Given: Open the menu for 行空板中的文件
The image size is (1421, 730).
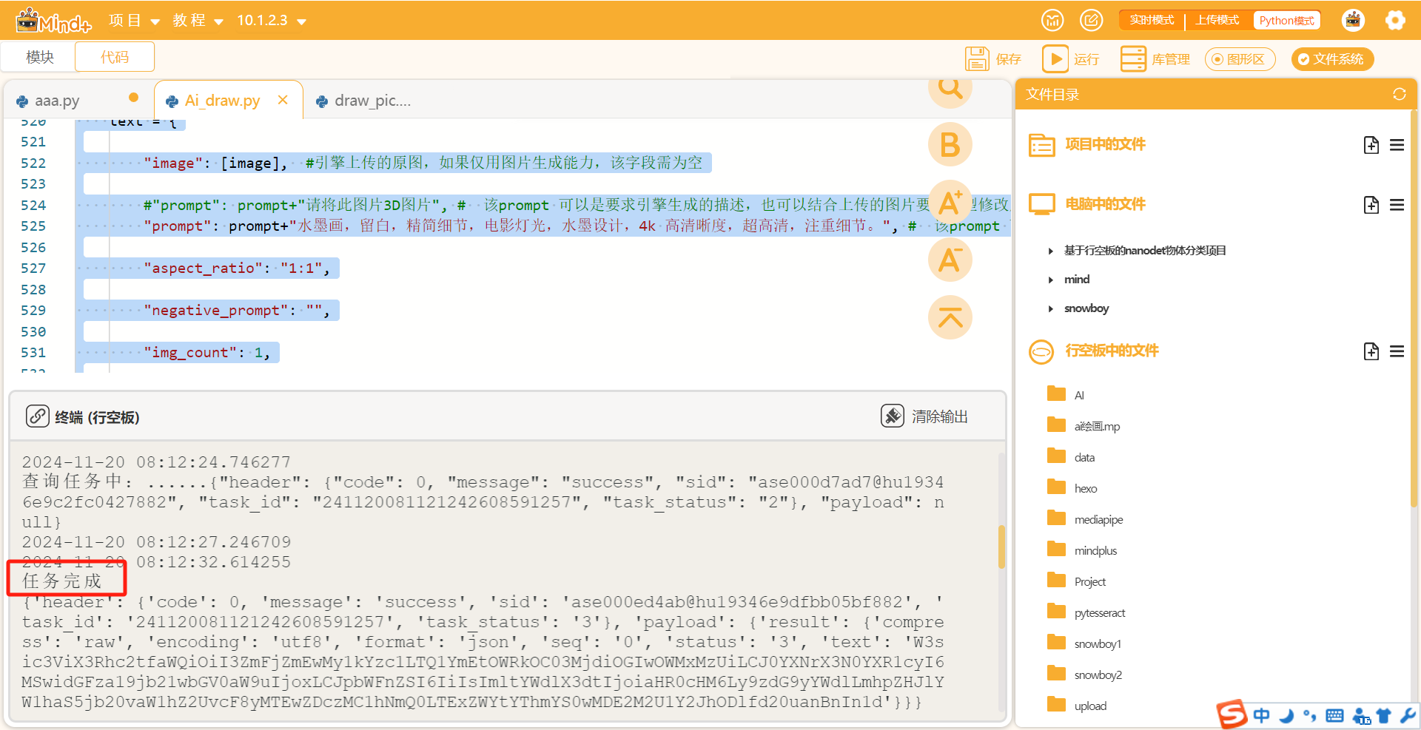Looking at the screenshot, I should (x=1397, y=351).
